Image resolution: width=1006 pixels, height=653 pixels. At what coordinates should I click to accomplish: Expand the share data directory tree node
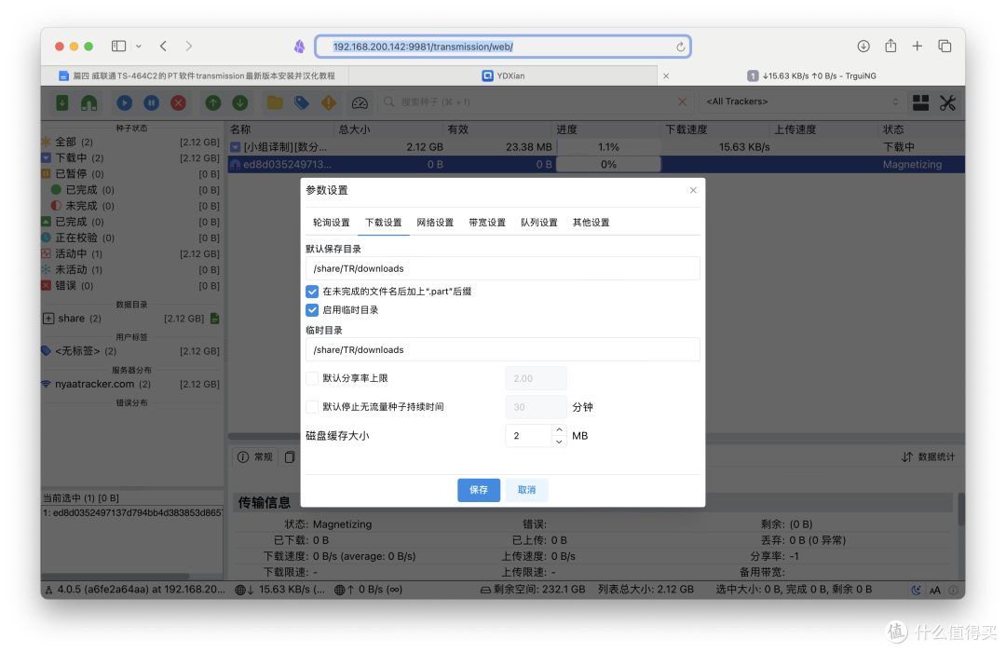click(48, 319)
